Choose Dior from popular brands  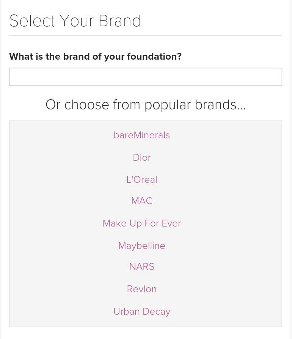coord(142,158)
